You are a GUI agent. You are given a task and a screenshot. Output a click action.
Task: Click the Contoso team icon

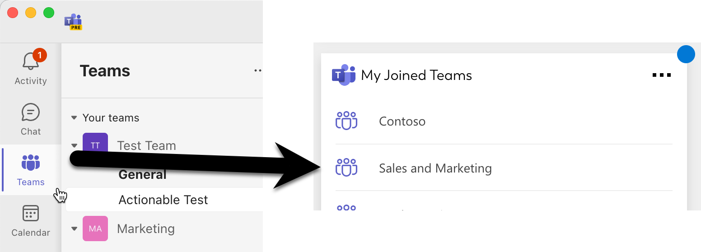tap(346, 121)
